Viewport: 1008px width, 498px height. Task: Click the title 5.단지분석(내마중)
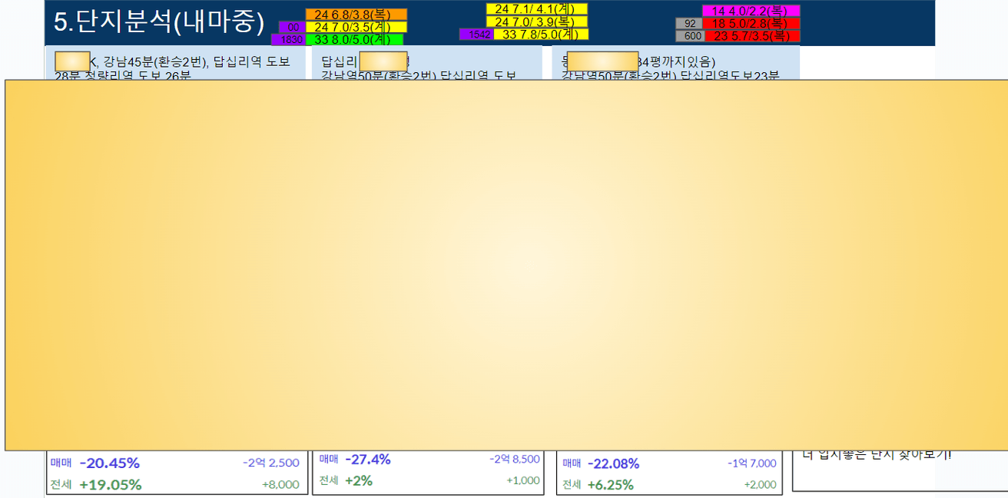tap(158, 22)
